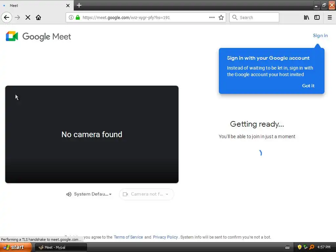Click the text 'You'll be able to join in just a moment'
Viewport: 336px width, 252px height.
point(257,136)
